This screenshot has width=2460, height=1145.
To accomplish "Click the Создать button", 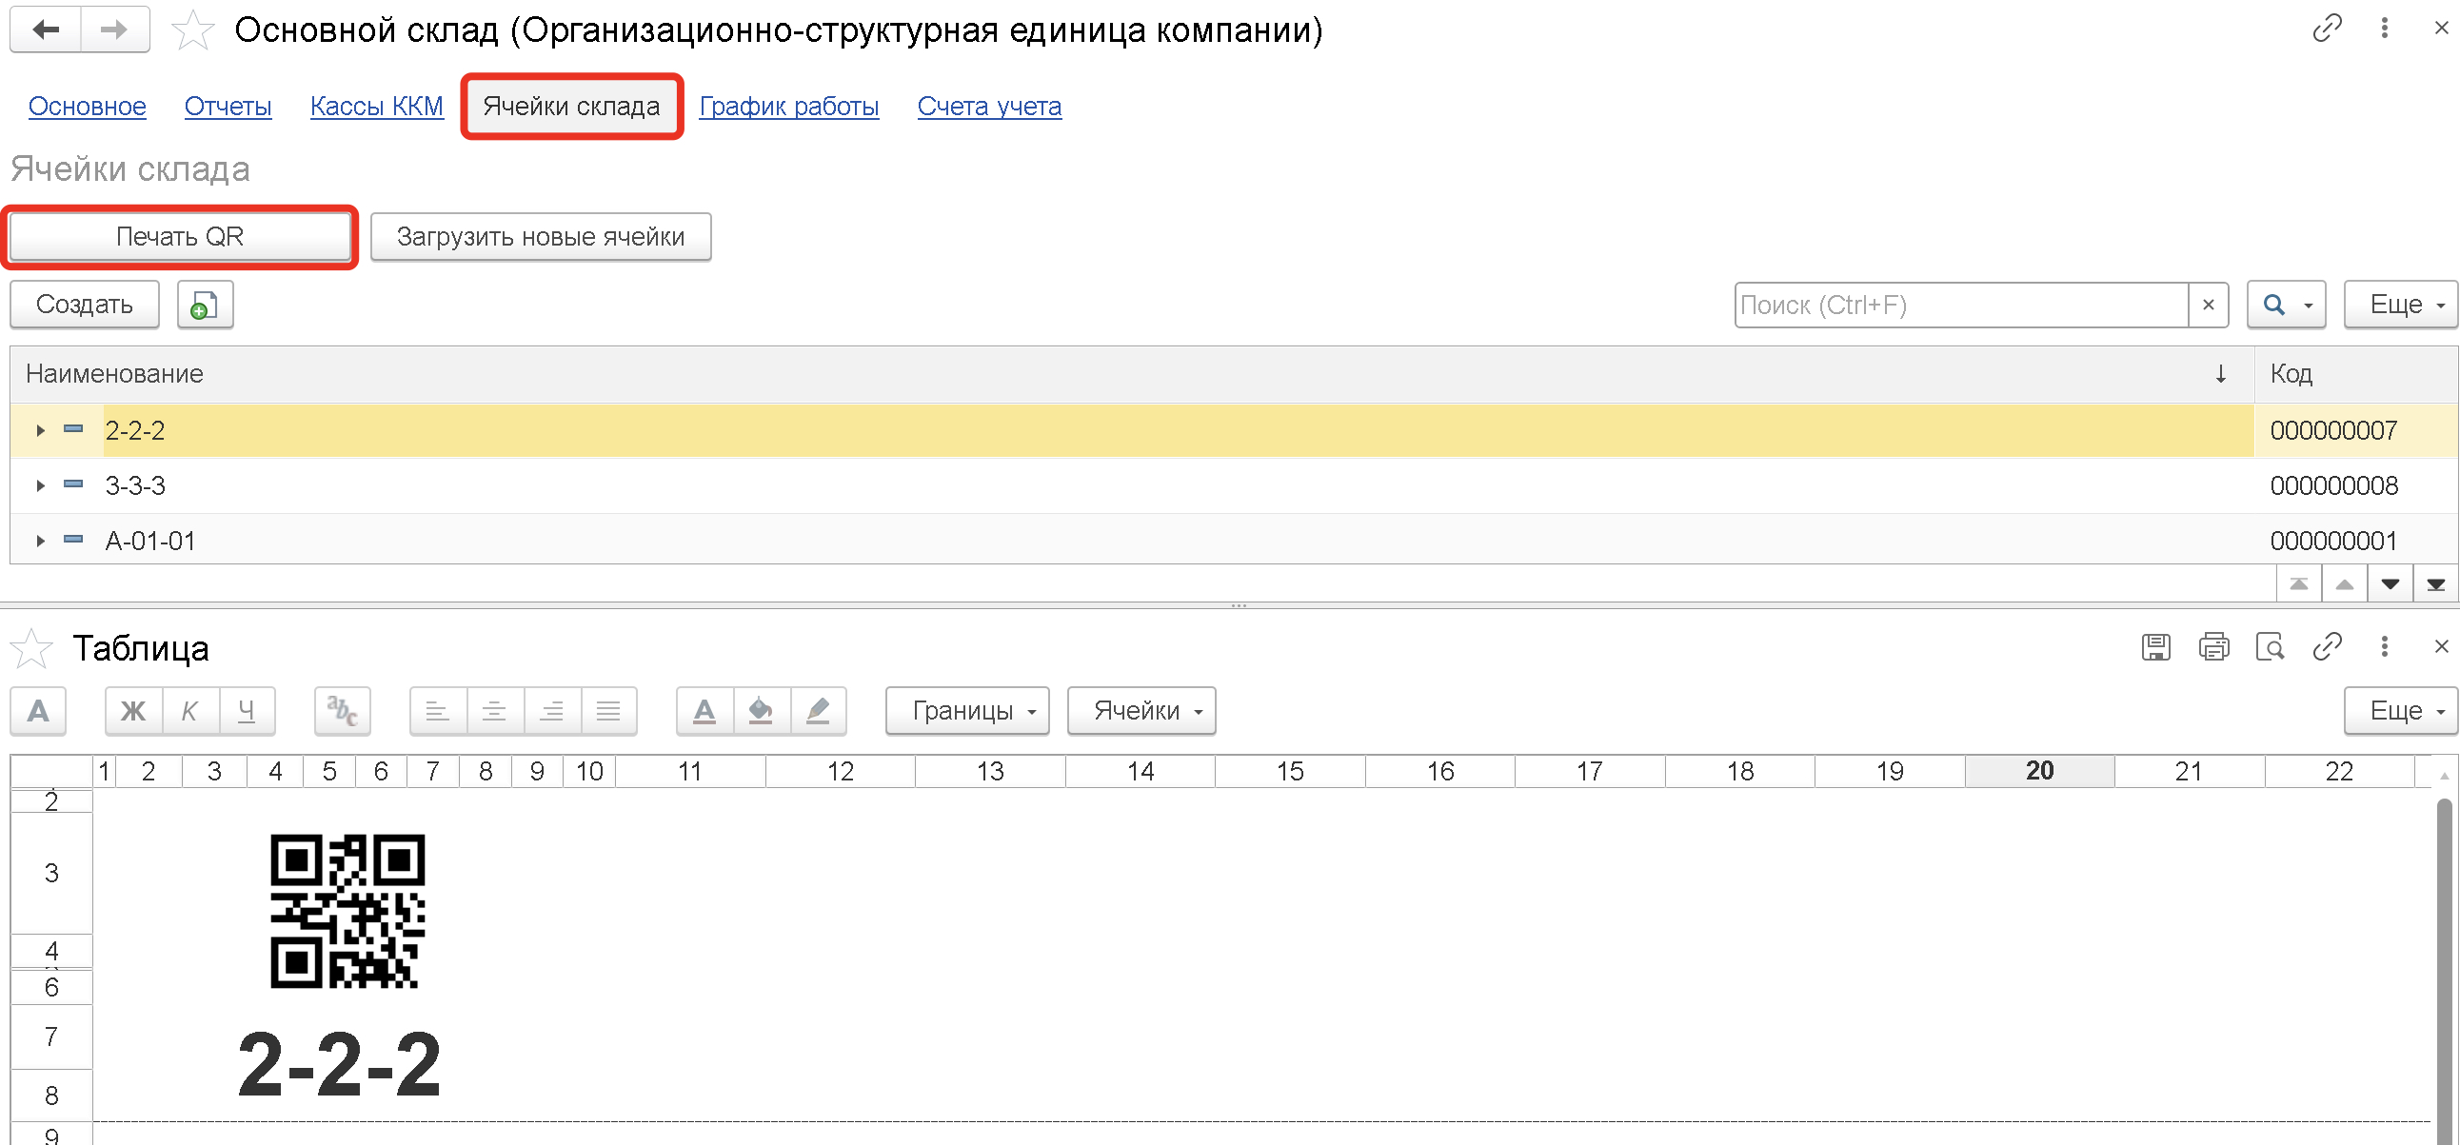I will point(84,305).
